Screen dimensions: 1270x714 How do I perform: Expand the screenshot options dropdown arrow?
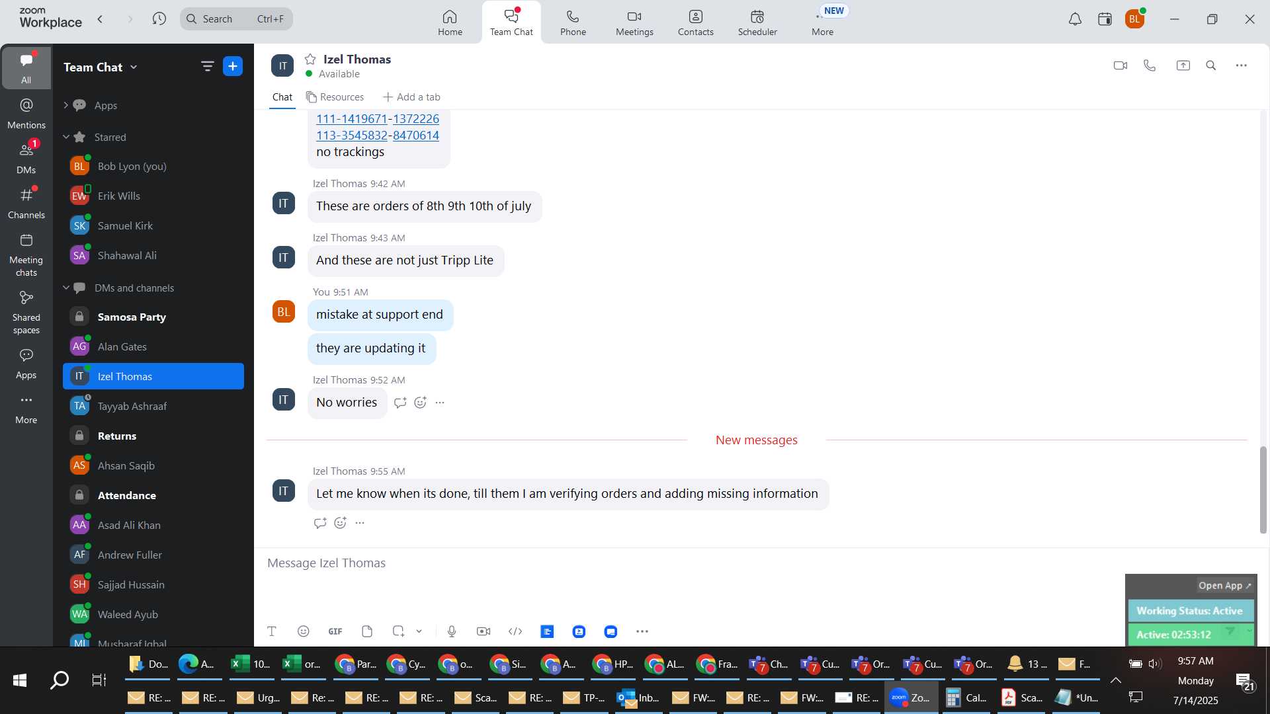coord(419,631)
